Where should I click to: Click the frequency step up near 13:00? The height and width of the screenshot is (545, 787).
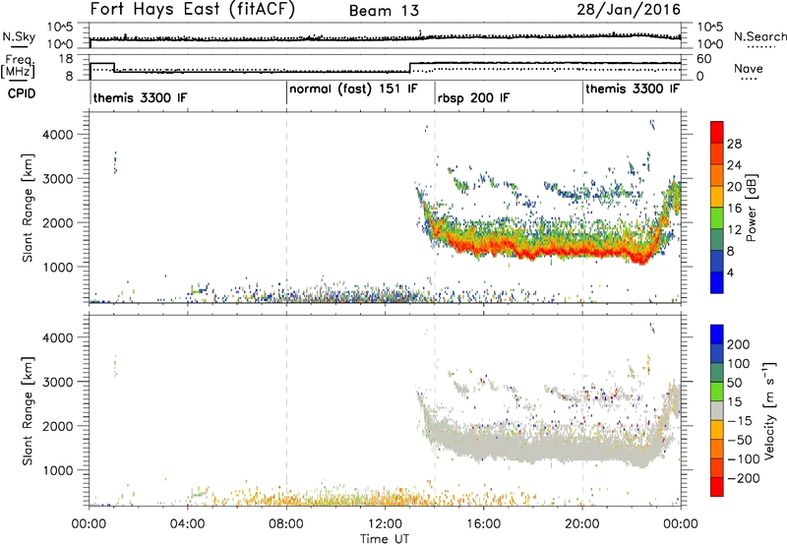coord(410,67)
